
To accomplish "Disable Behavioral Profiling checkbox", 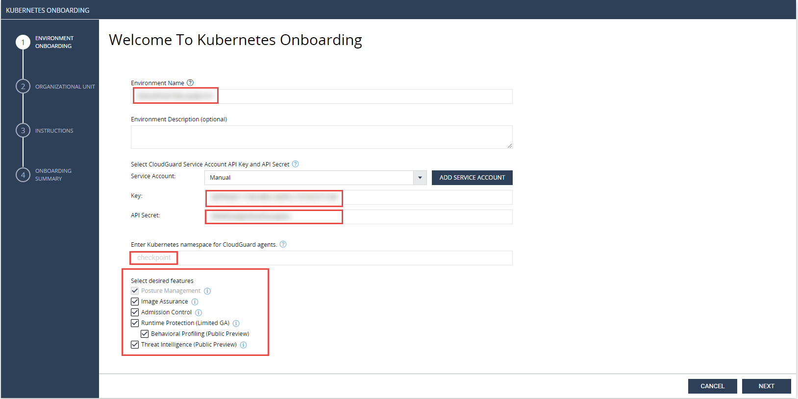I will [145, 334].
